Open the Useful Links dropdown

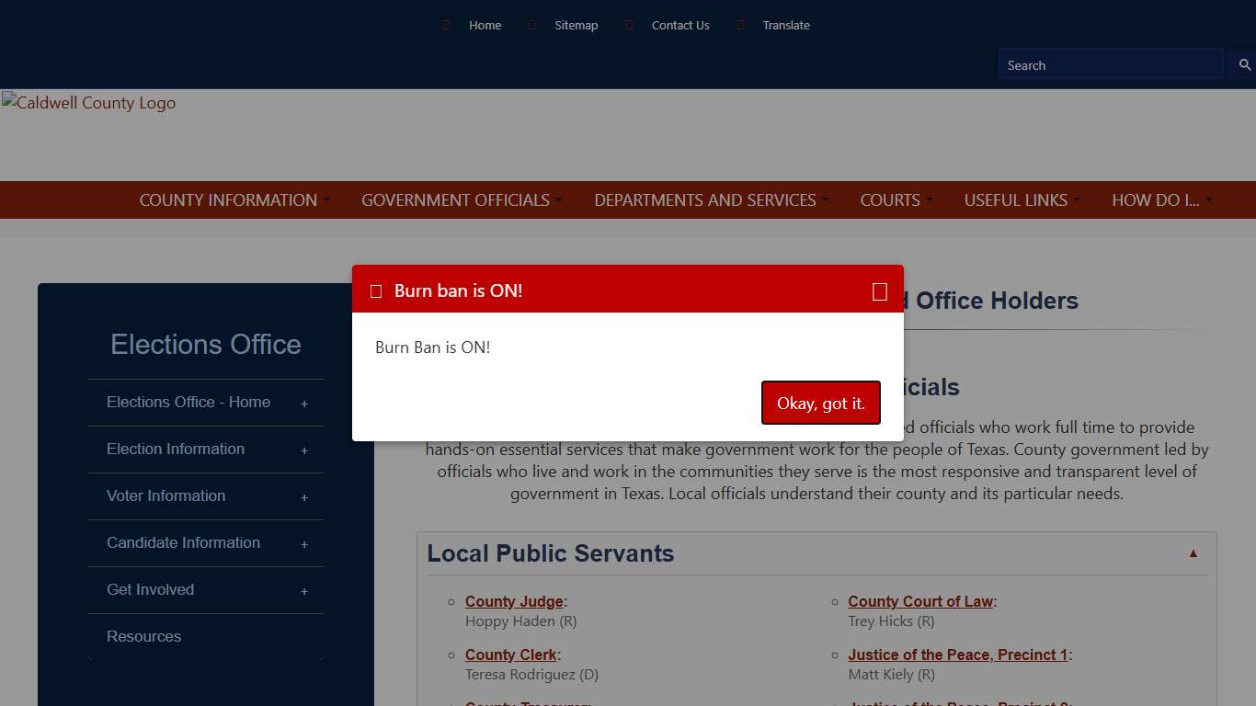[x=1017, y=199]
